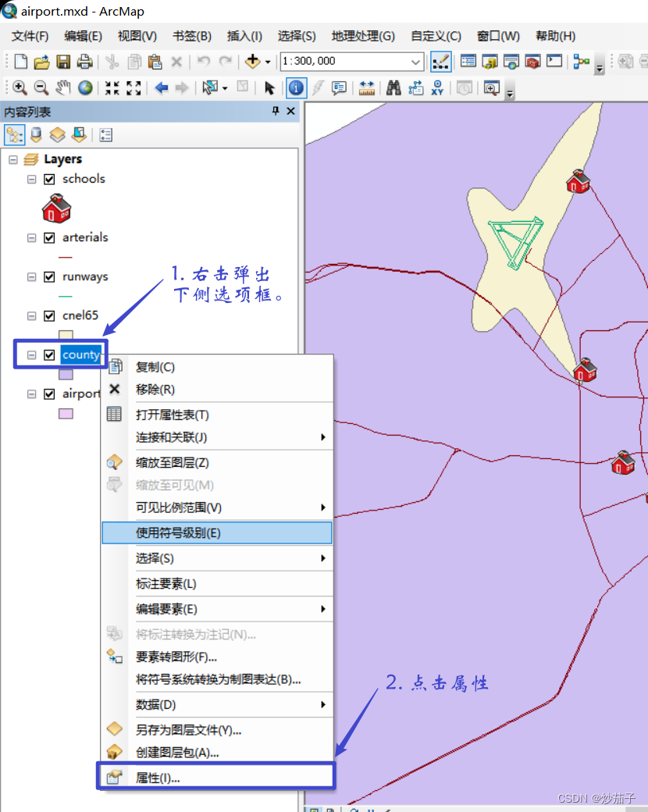Image resolution: width=648 pixels, height=812 pixels.
Task: Switch to List By Drawing Order
Action: pos(15,135)
